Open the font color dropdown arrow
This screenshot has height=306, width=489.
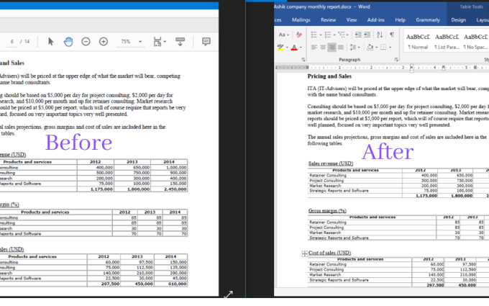click(301, 48)
